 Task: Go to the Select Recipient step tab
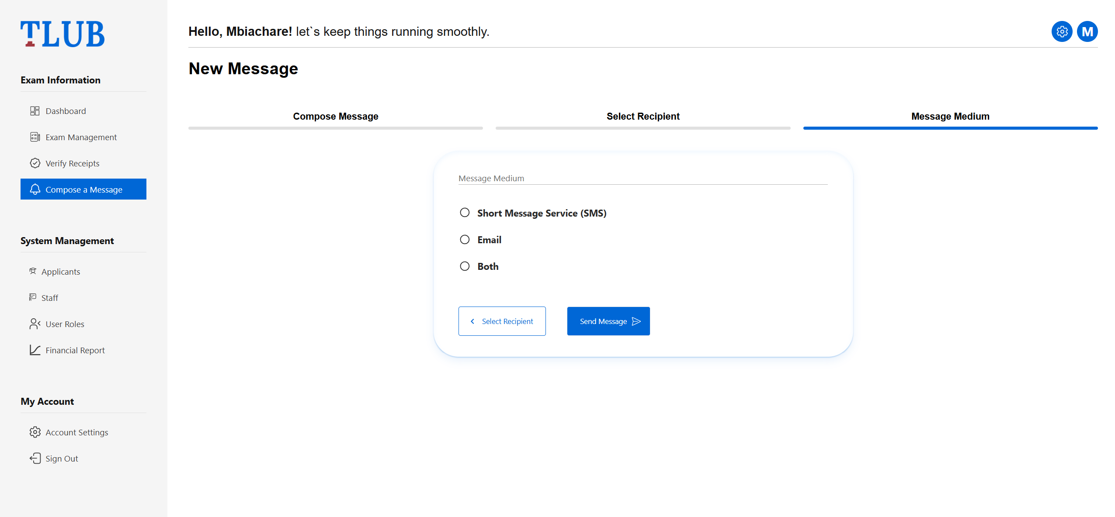[643, 116]
